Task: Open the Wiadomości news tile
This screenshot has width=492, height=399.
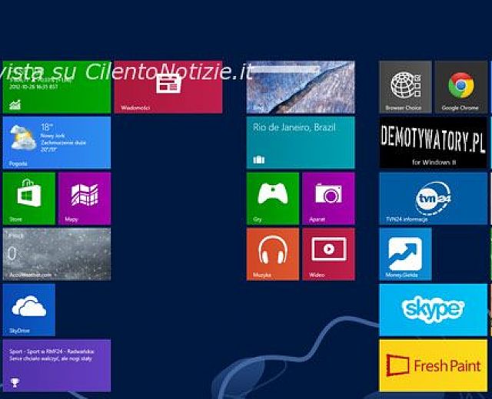Action: pyautogui.click(x=168, y=87)
